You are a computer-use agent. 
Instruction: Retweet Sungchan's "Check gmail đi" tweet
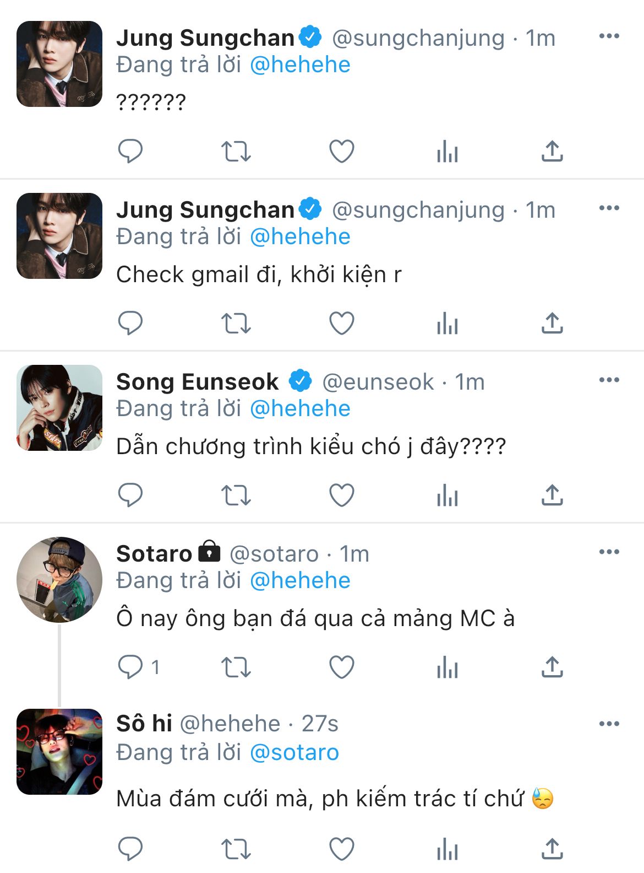(236, 323)
